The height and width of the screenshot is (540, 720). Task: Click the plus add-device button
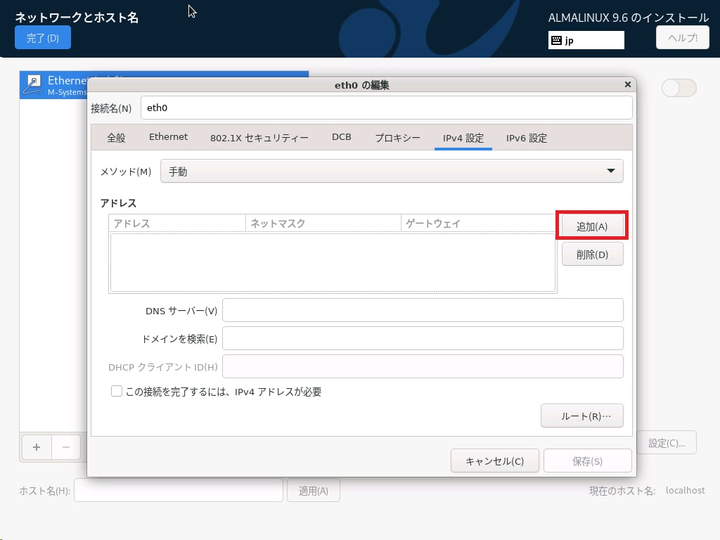(37, 446)
